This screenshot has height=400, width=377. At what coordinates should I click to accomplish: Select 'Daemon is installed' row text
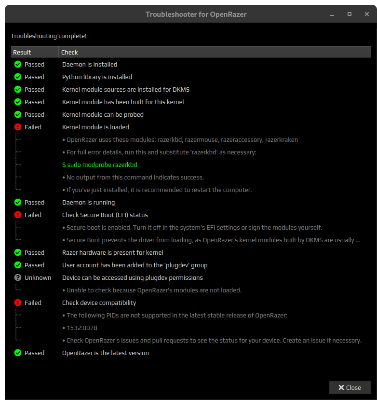tap(90, 65)
